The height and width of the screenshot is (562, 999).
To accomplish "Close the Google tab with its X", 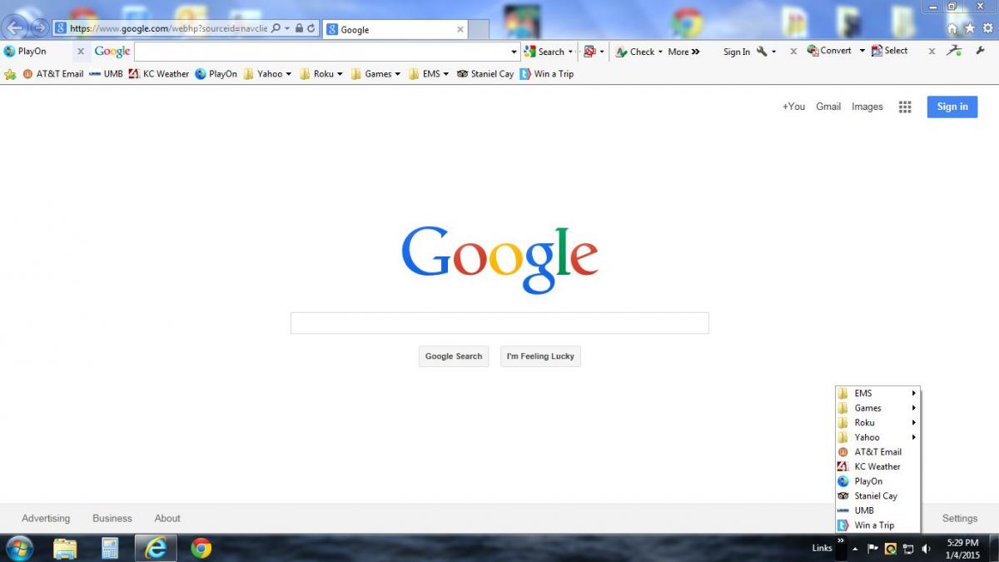I will pyautogui.click(x=460, y=29).
